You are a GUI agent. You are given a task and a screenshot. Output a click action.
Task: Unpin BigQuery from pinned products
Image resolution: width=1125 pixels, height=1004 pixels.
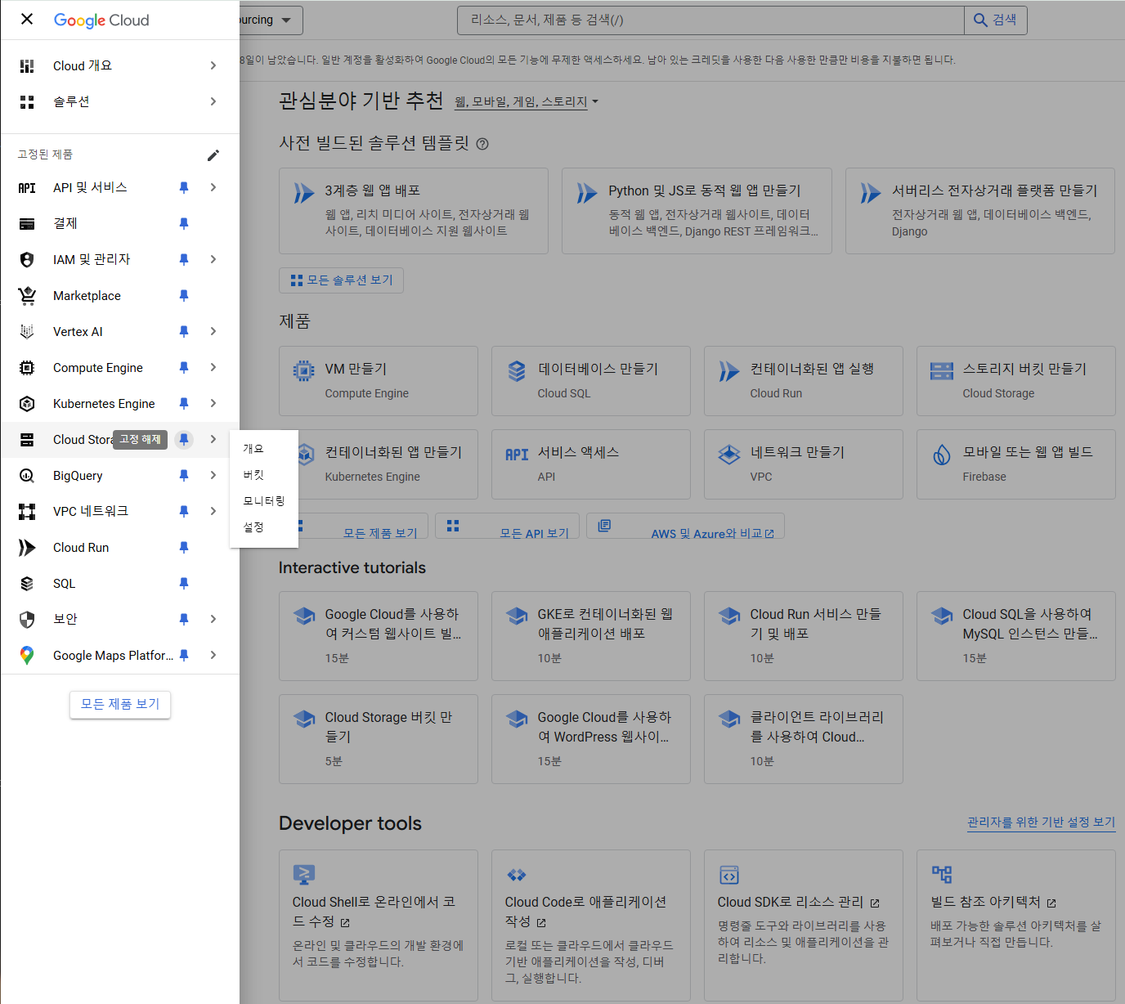pos(184,476)
